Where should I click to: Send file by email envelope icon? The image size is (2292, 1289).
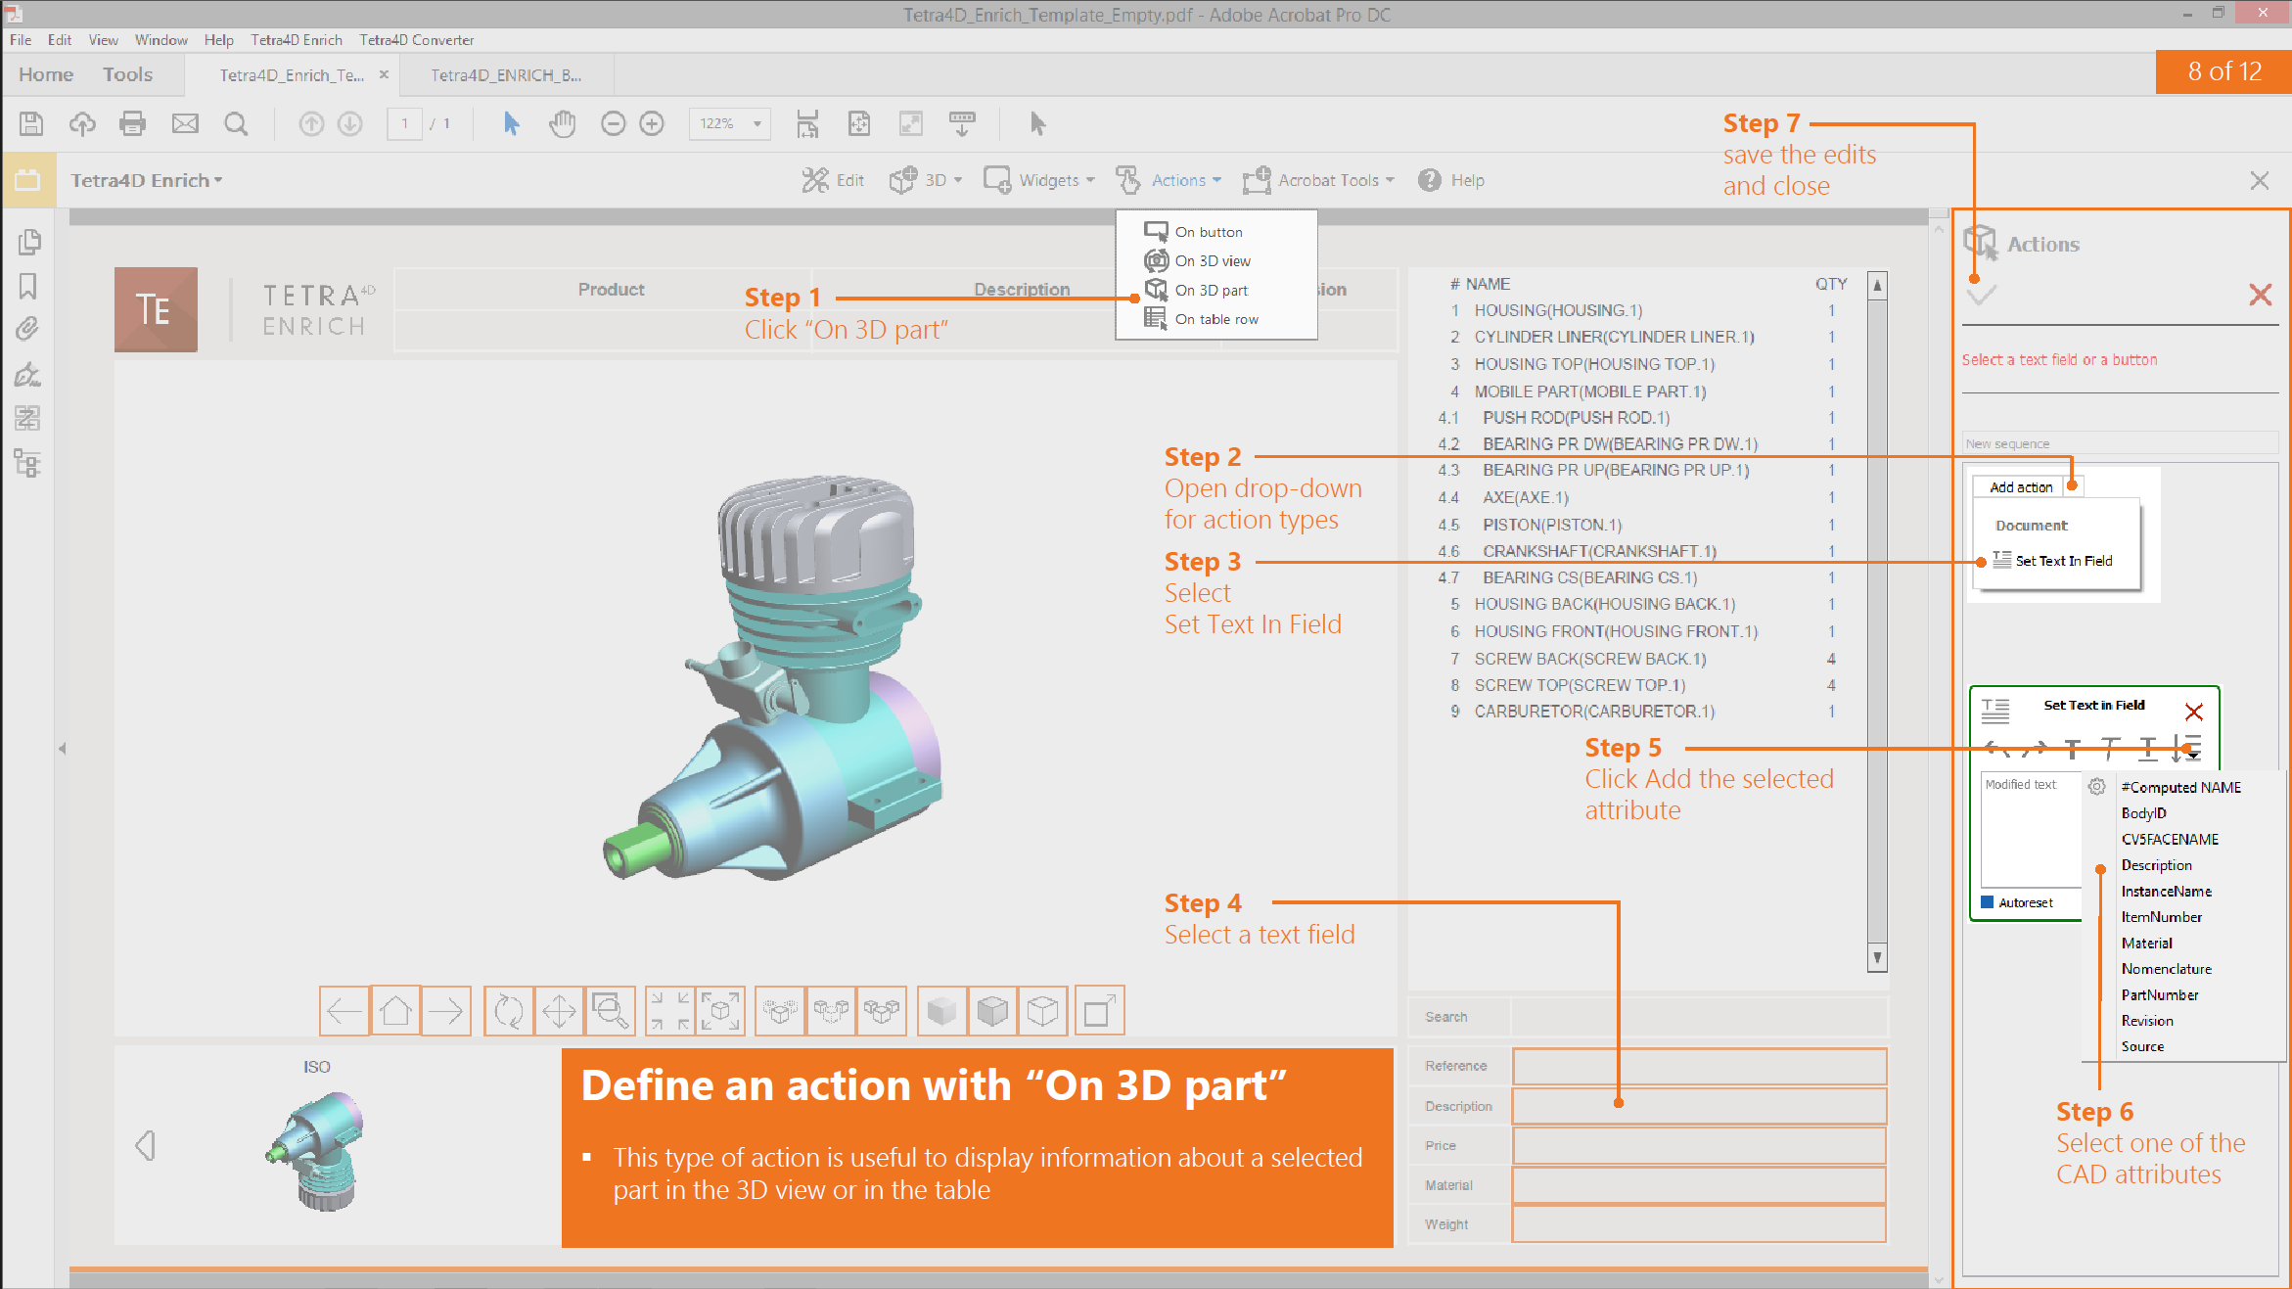185,123
